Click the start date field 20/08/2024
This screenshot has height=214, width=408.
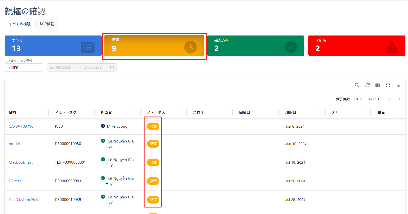point(60,67)
